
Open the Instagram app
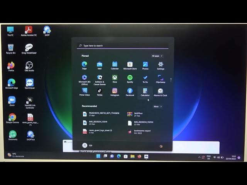(115, 92)
